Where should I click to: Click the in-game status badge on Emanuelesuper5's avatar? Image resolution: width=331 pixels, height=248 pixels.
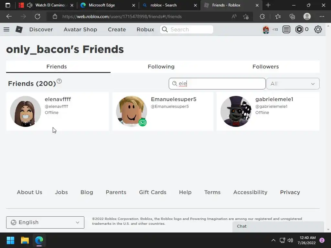pyautogui.click(x=143, y=122)
